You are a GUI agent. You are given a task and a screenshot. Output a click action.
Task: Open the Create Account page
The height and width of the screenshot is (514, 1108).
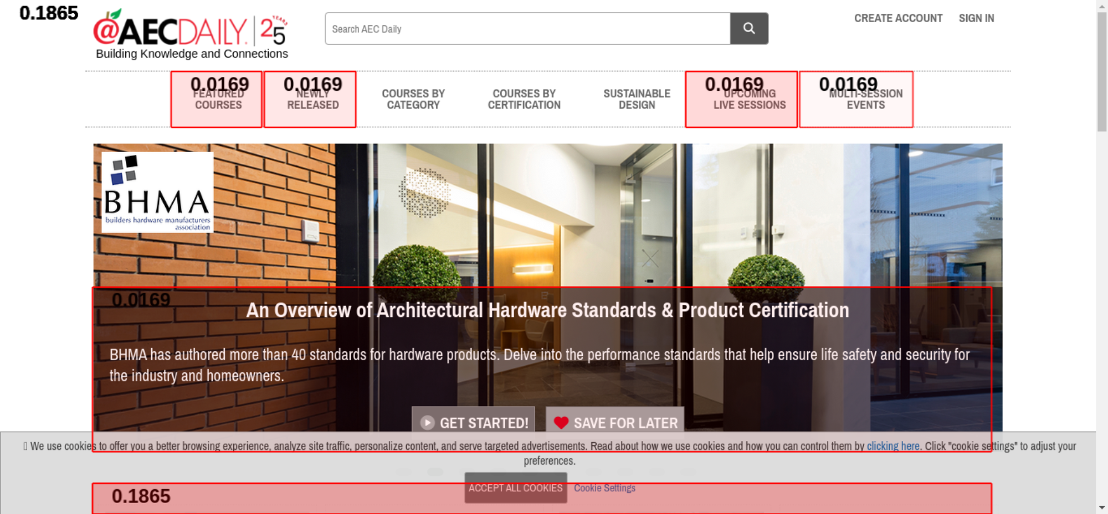897,18
